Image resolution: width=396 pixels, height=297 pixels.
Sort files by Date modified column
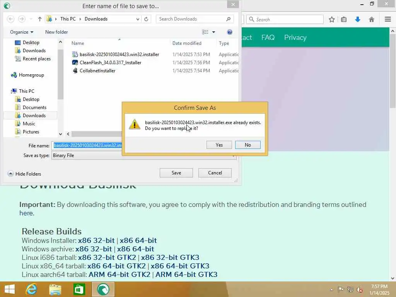[x=187, y=43]
